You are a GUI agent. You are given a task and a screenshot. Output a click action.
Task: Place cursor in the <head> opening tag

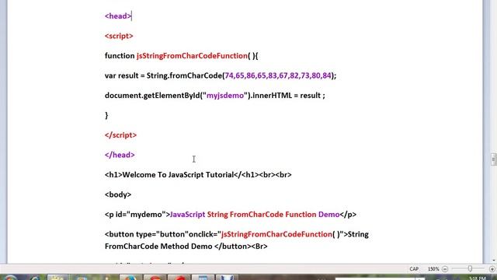[x=118, y=16]
